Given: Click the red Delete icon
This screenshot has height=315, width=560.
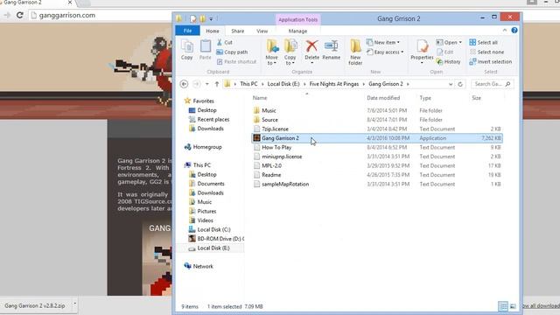Looking at the screenshot, I should pyautogui.click(x=311, y=46).
